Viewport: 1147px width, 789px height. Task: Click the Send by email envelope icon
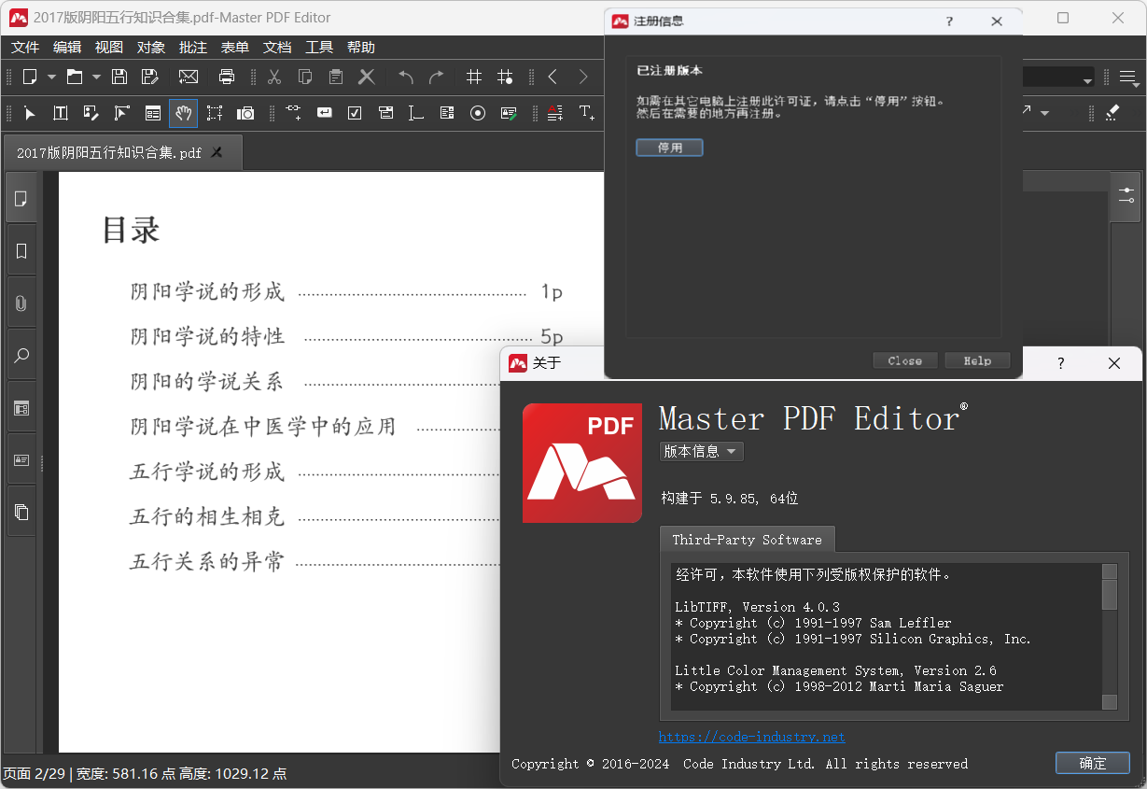point(189,77)
